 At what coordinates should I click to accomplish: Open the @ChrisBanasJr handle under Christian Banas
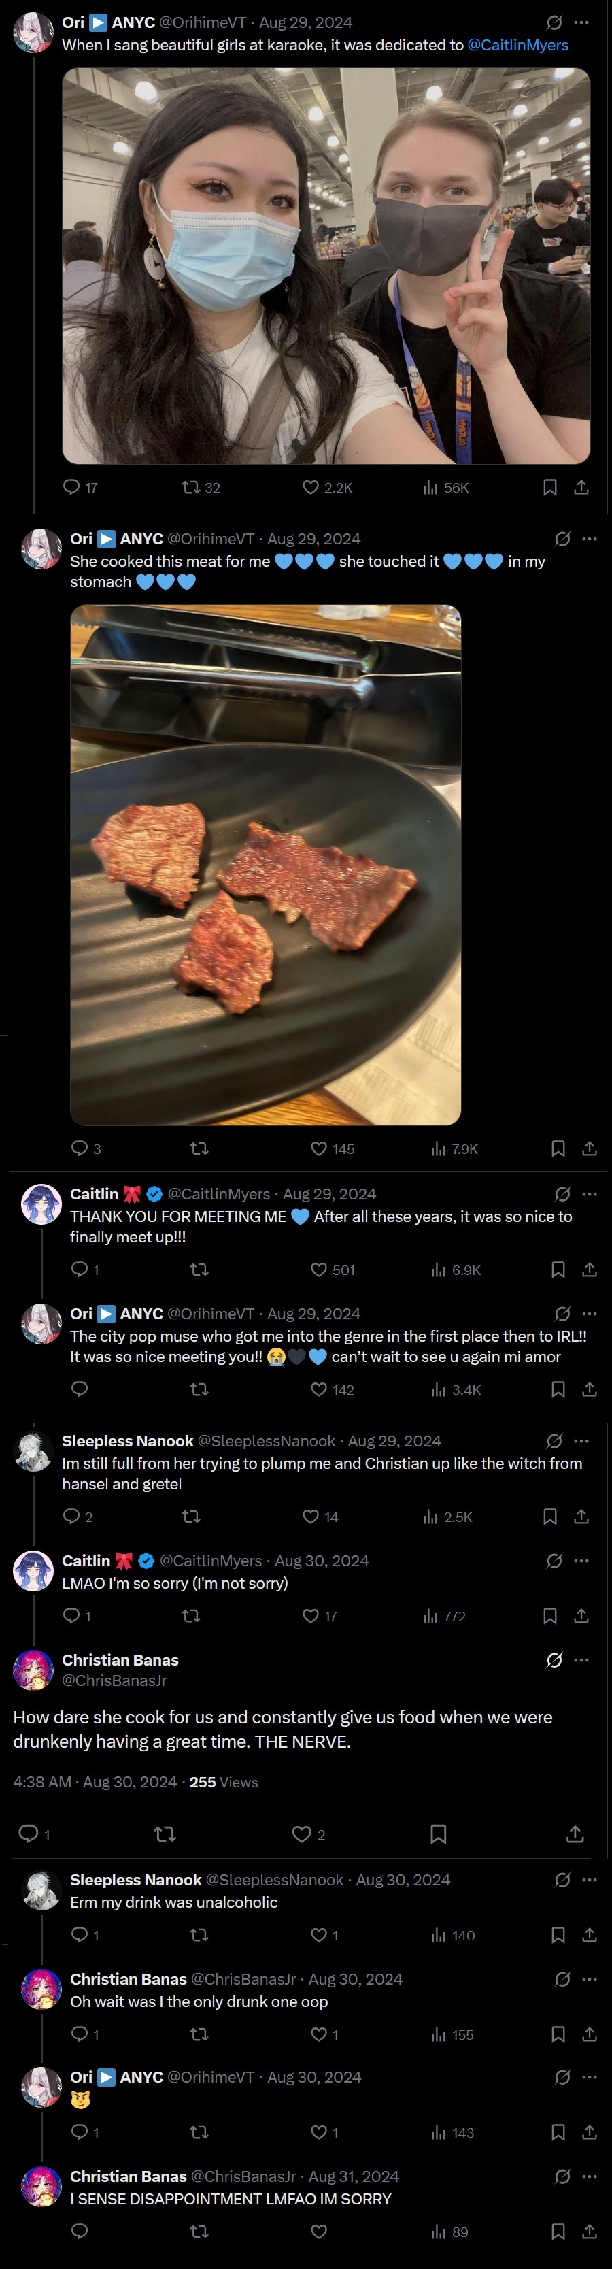coord(114,1680)
